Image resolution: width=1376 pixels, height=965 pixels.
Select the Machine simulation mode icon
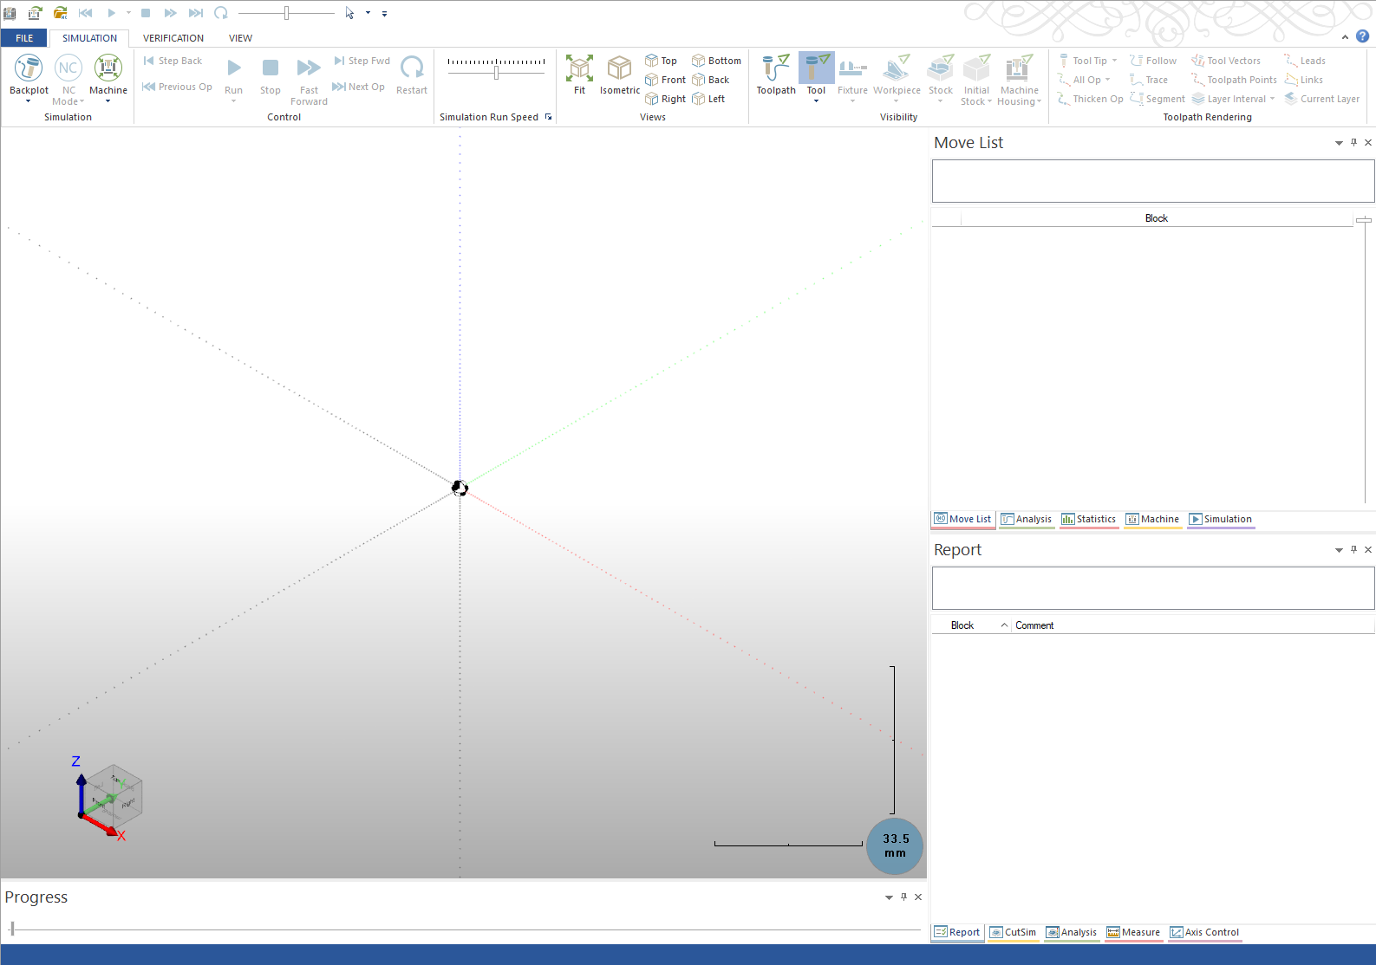pos(108,68)
